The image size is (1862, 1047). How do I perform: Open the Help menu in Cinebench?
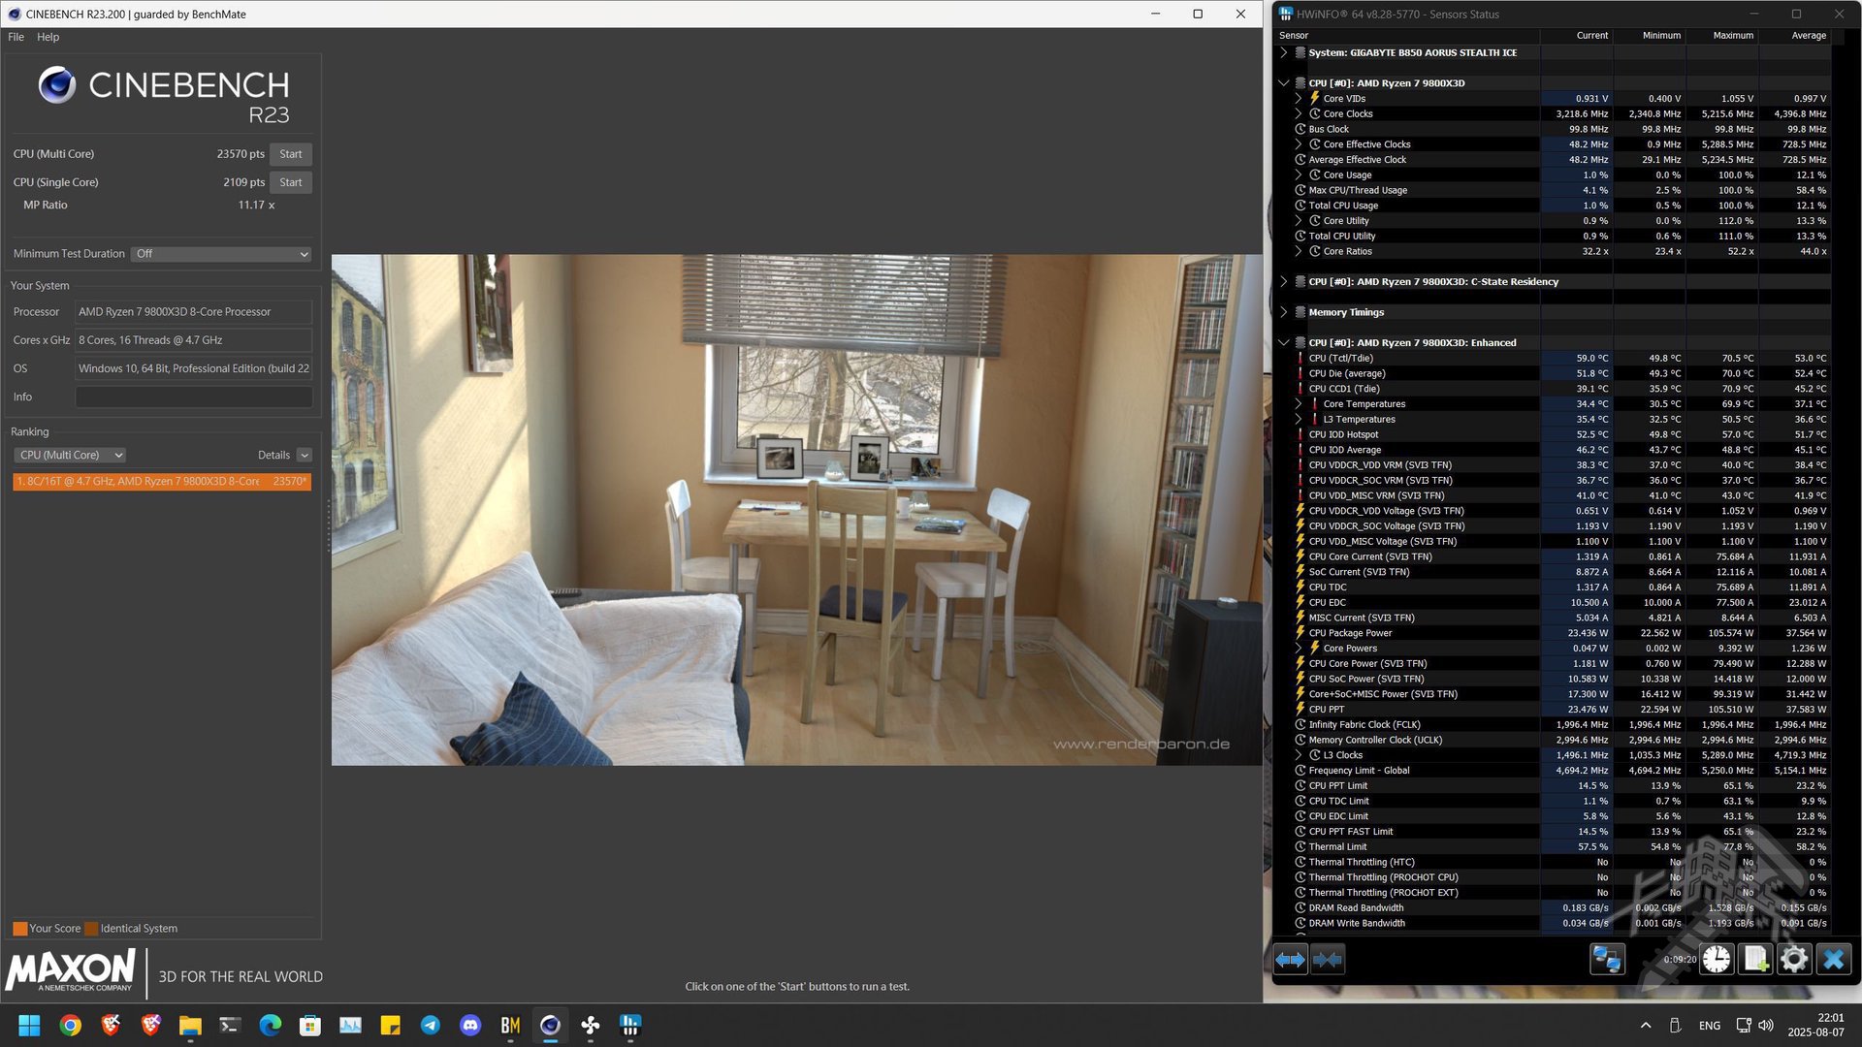click(48, 37)
